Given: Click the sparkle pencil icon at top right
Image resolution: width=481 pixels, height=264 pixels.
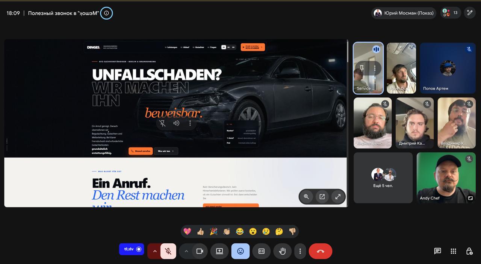Looking at the screenshot, I should tap(470, 13).
